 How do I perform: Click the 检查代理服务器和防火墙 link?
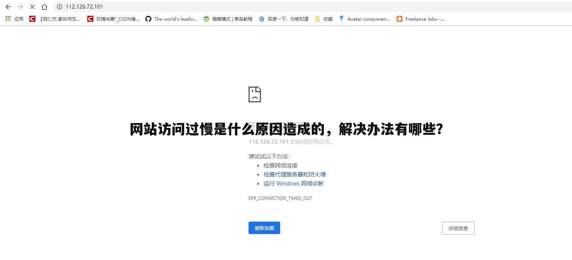point(295,174)
